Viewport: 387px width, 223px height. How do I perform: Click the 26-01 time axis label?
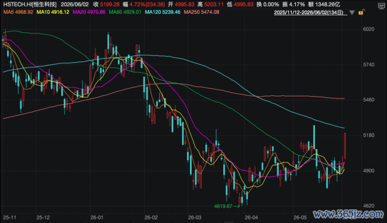96,218
